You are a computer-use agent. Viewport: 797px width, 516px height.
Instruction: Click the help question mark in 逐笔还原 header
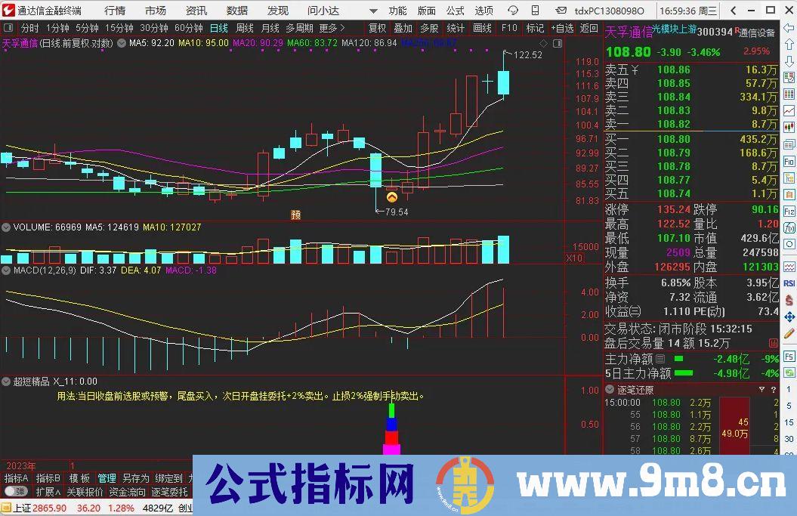point(774,389)
